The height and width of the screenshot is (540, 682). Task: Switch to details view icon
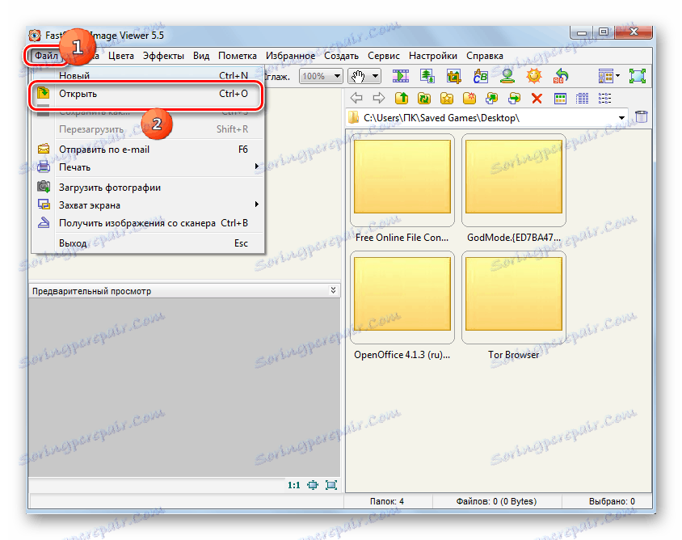click(x=583, y=99)
